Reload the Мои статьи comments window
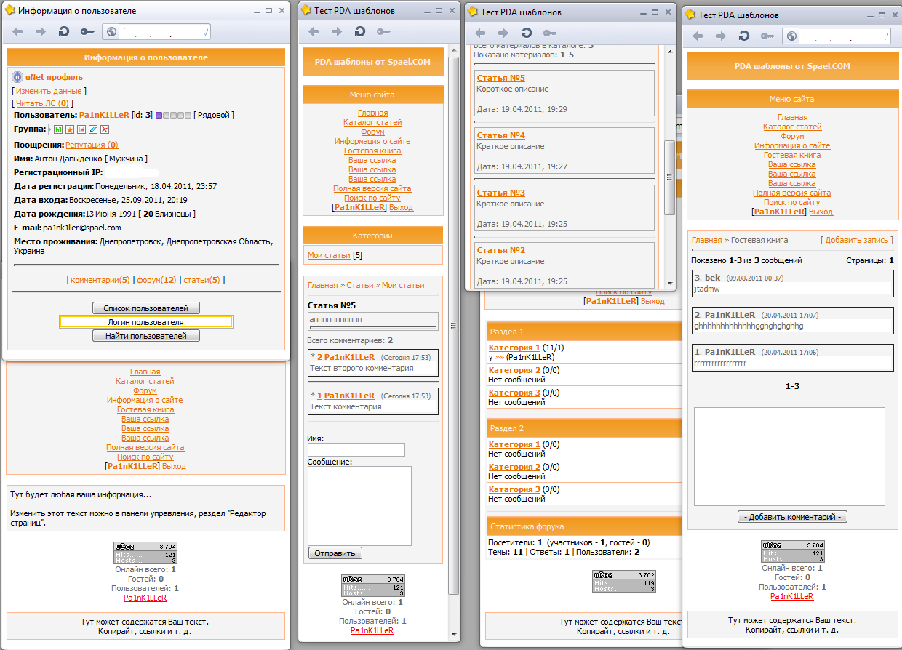 click(360, 31)
